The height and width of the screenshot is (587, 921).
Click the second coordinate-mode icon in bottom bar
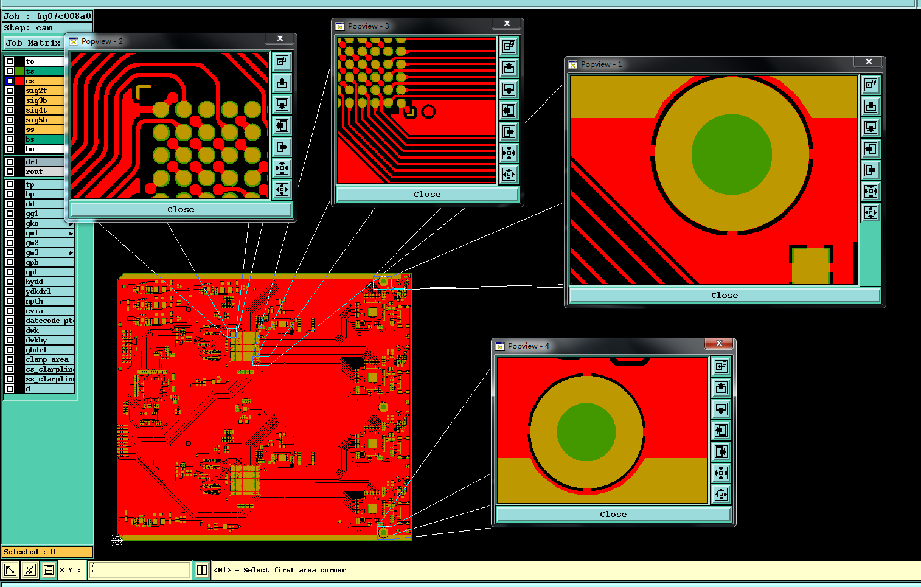click(29, 570)
